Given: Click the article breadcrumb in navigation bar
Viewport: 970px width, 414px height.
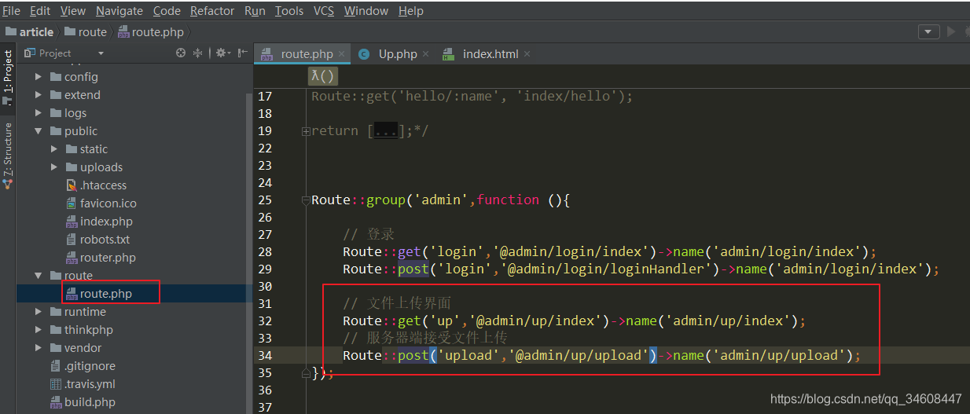Looking at the screenshot, I should coord(30,32).
